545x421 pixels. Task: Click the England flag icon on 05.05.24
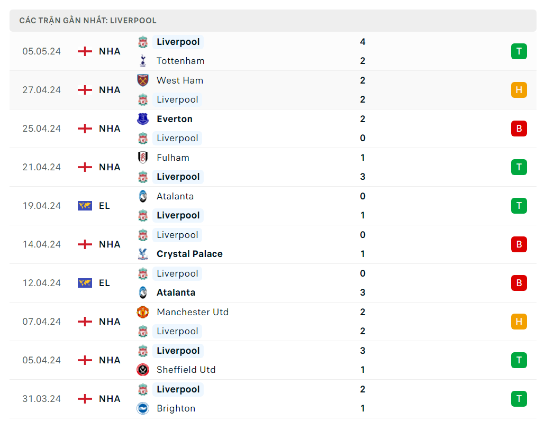click(85, 51)
